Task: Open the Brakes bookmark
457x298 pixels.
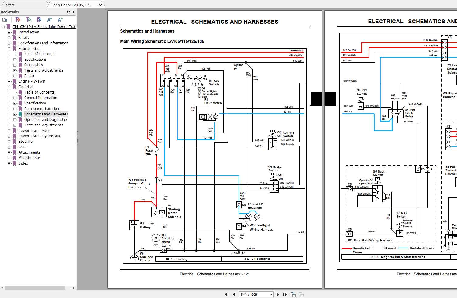Action: click(24, 147)
